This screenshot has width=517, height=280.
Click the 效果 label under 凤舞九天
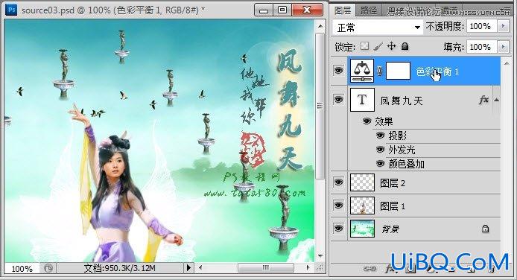click(x=384, y=121)
